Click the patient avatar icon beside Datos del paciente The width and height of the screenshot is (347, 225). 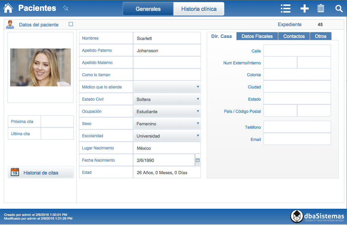pyautogui.click(x=10, y=25)
